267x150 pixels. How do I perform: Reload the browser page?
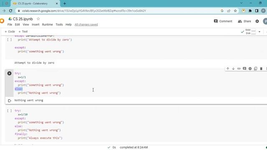10,11
